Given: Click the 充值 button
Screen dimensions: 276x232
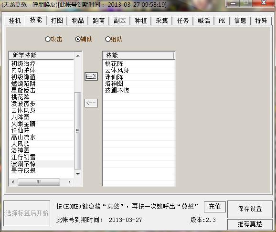Looking at the screenshot, I should (215, 207).
